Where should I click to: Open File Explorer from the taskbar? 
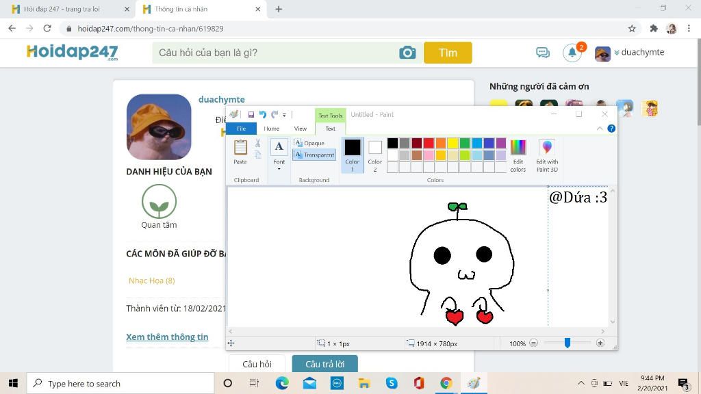(364, 383)
